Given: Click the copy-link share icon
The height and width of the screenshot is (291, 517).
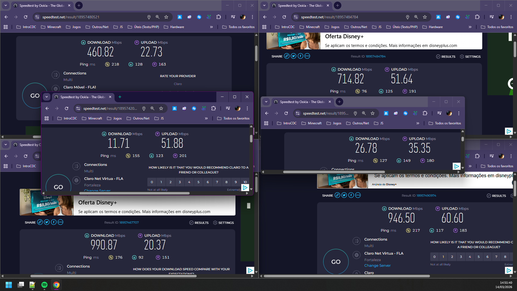Looking at the screenshot, I should pyautogui.click(x=40, y=222).
